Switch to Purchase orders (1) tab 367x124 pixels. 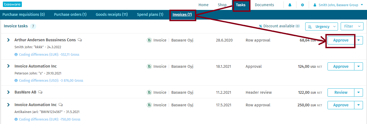[70, 14]
